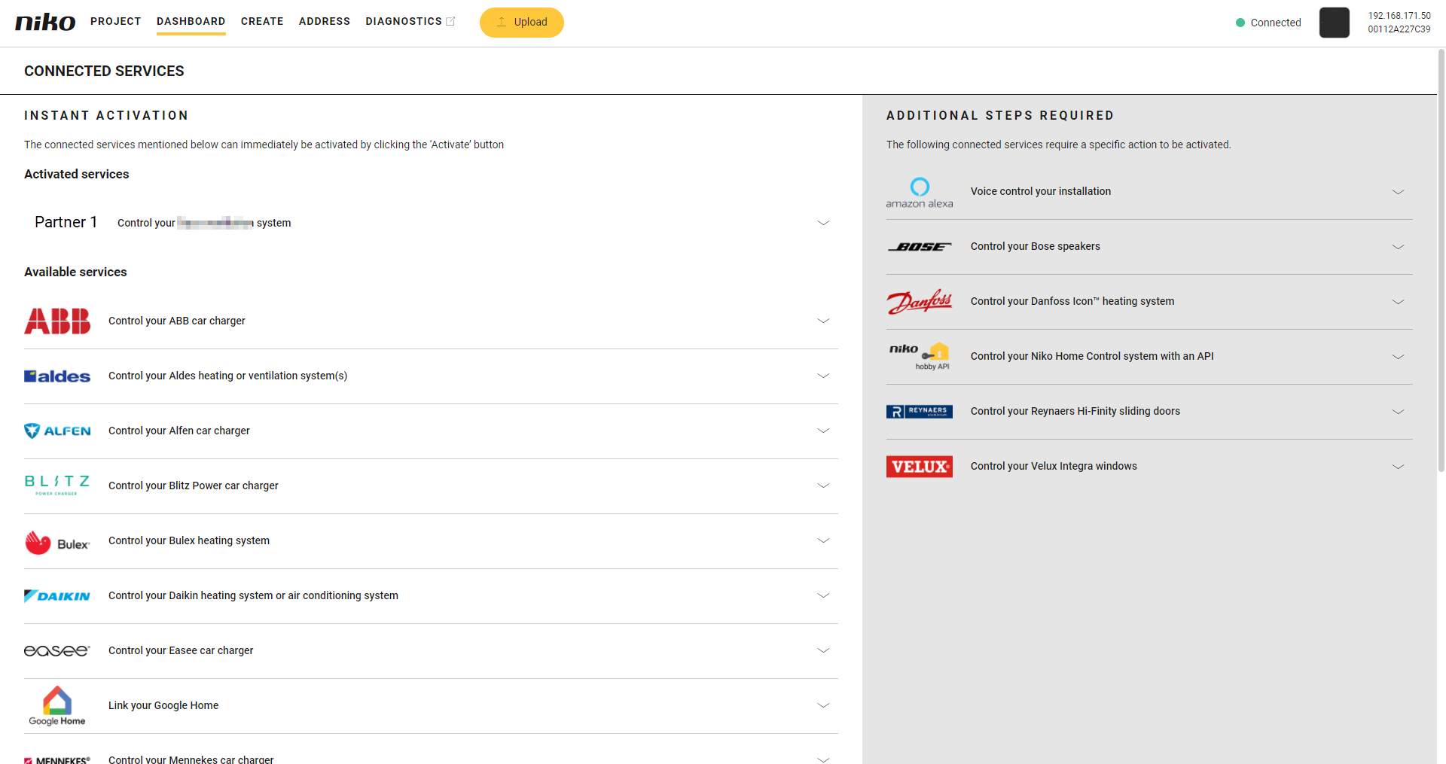The image size is (1446, 764).
Task: Expand the Easee car charger row
Action: (x=823, y=650)
